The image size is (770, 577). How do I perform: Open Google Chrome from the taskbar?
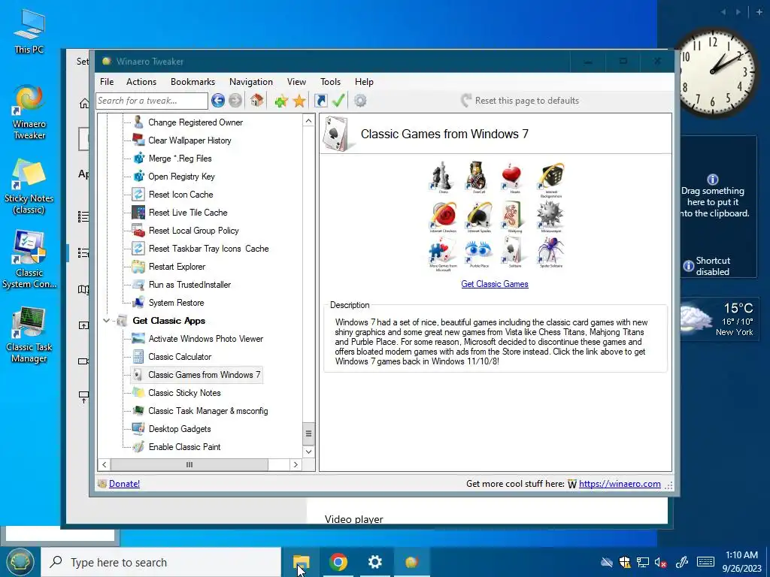click(x=338, y=562)
